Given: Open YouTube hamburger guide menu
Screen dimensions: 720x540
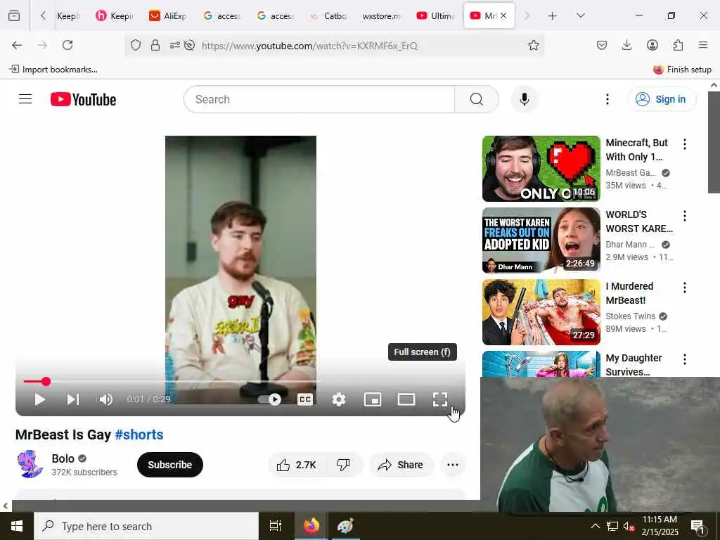Looking at the screenshot, I should coord(25,99).
